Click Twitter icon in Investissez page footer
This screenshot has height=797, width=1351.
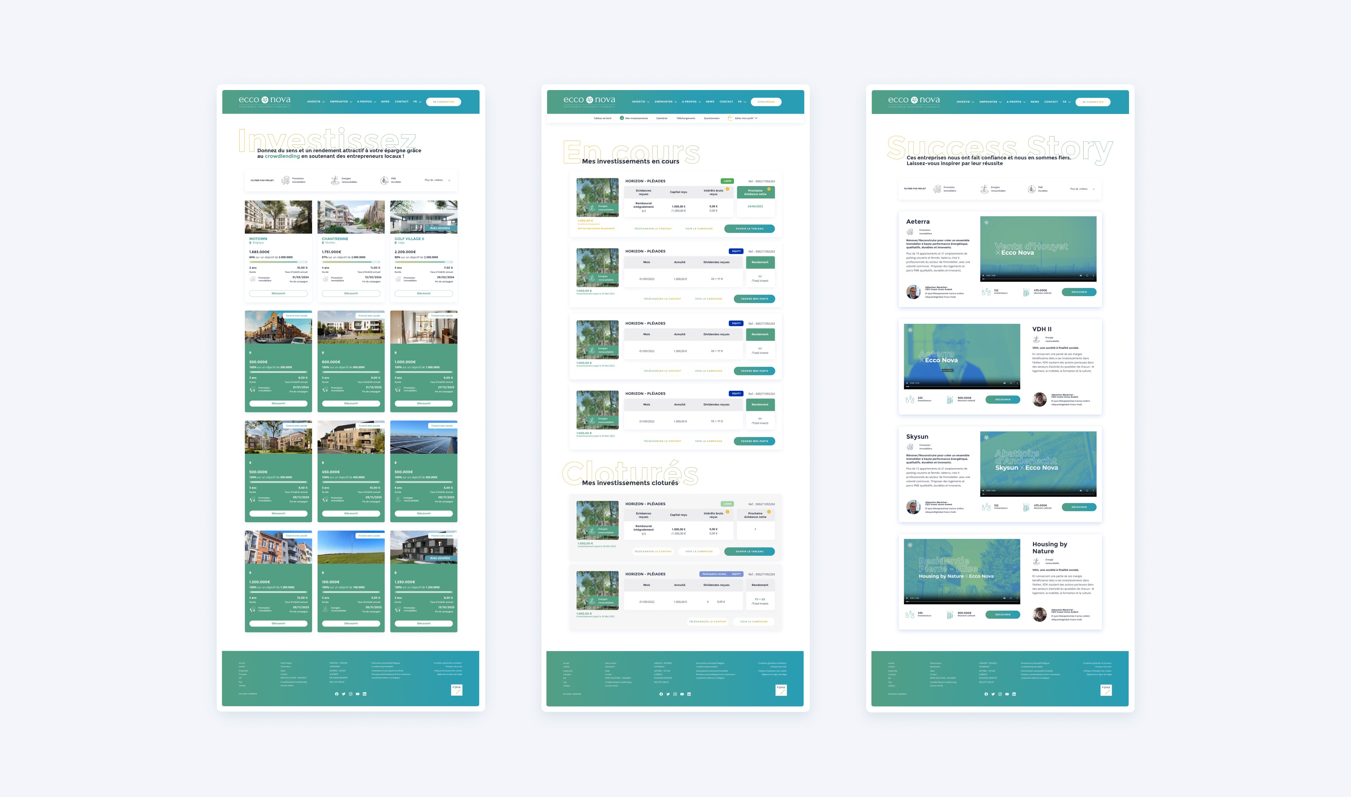[344, 694]
